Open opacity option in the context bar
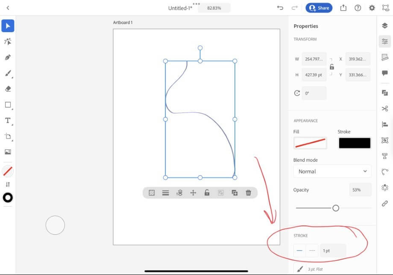The width and height of the screenshot is (393, 275). click(x=152, y=193)
